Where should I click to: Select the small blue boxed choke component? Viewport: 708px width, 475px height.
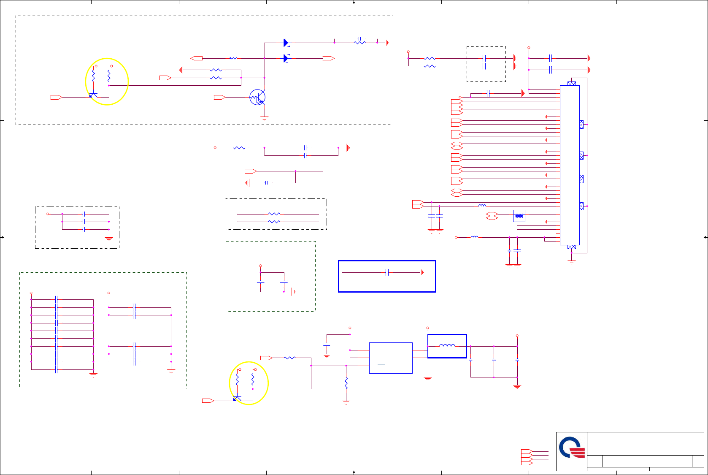point(519,216)
